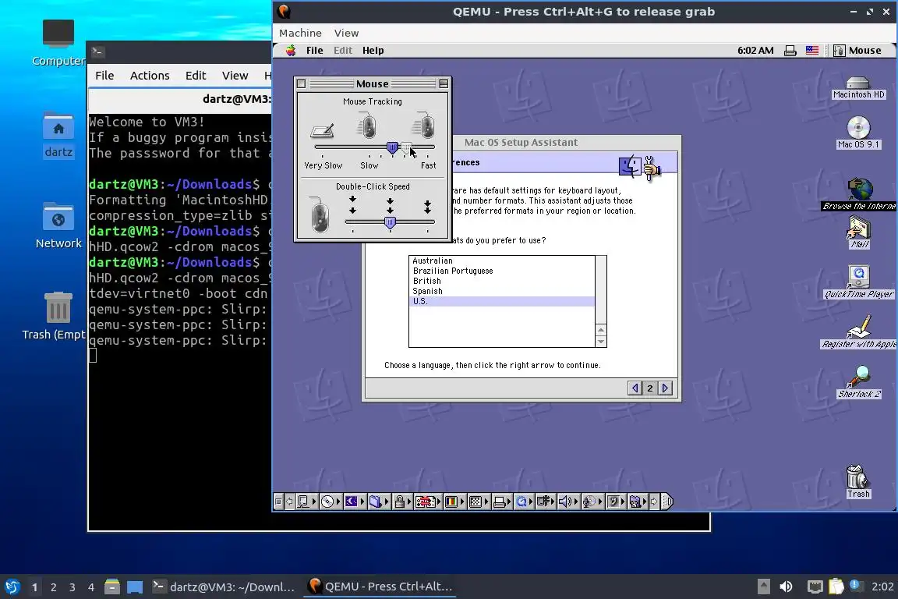Select U.S. in the language list

tap(502, 302)
